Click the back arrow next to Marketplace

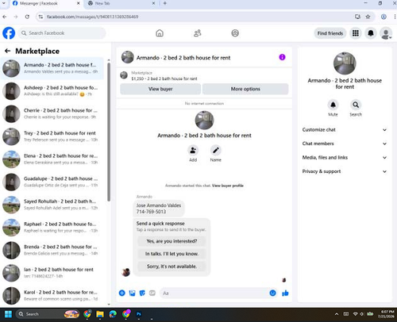coord(8,51)
